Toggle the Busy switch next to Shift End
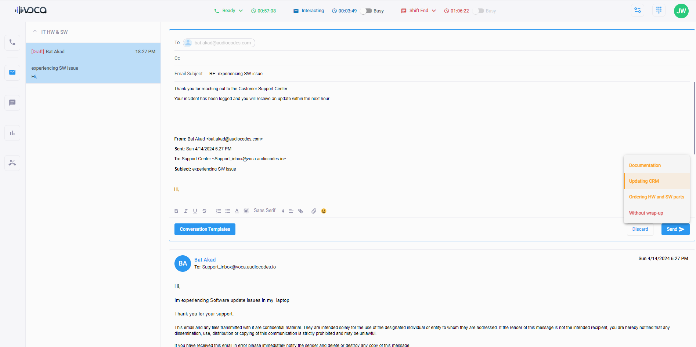Screen dimensions: 696x347 (x=478, y=11)
